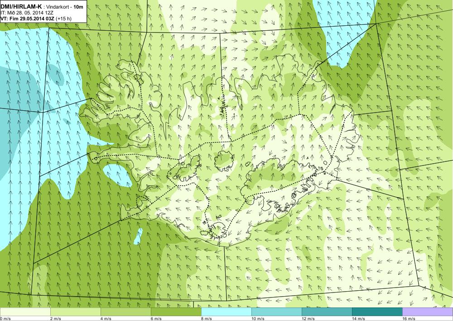Click the purple 16 m/s and above legend swatch
The width and height of the screenshot is (453, 321).
coord(428,312)
